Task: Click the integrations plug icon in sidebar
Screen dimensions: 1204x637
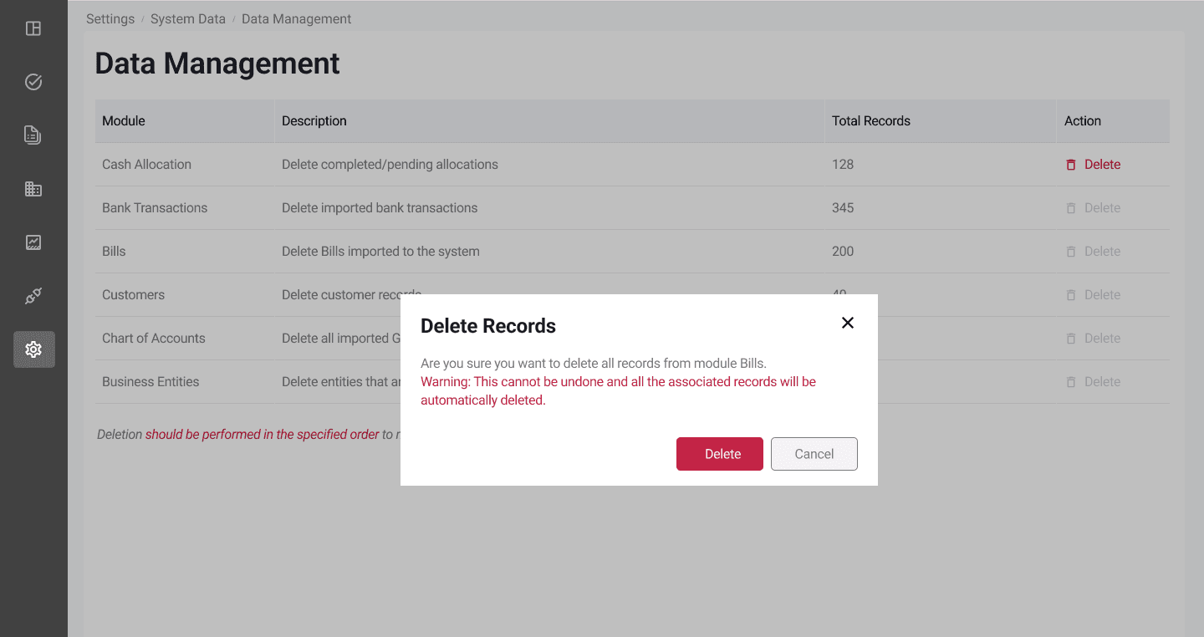Action: [33, 295]
